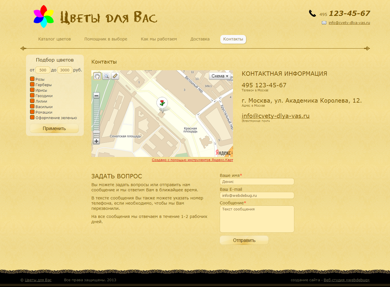The width and height of the screenshot is (390, 287).
Task: Open the Веб-студия «webdebug» footer link
Action: coord(346,280)
